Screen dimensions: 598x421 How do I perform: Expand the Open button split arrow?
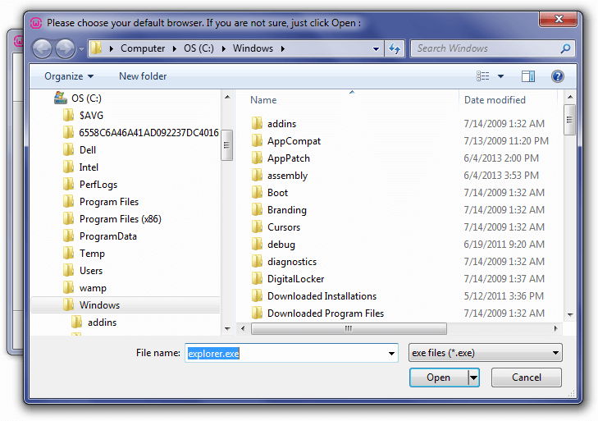click(x=473, y=378)
